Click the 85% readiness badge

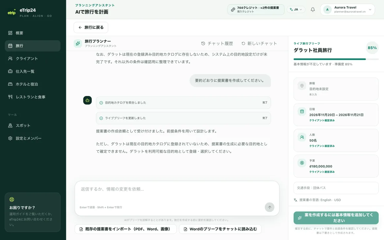[x=372, y=48]
